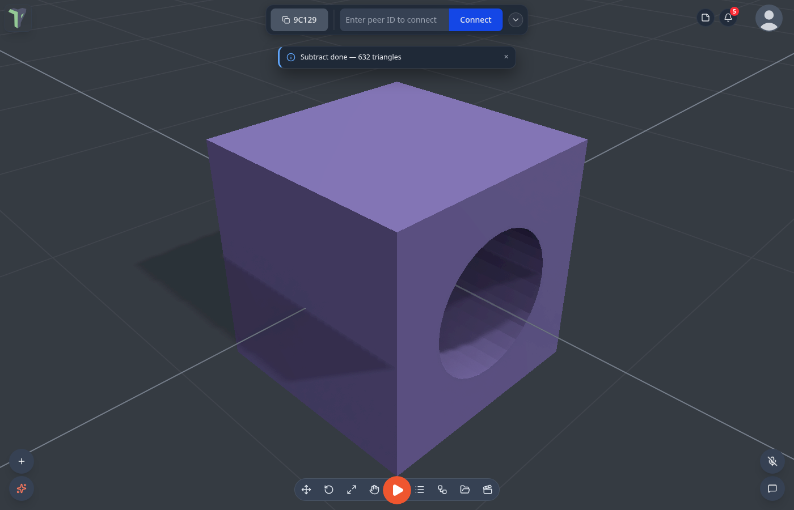Copy the peer ID 9C129
794x510 pixels.
coord(299,20)
